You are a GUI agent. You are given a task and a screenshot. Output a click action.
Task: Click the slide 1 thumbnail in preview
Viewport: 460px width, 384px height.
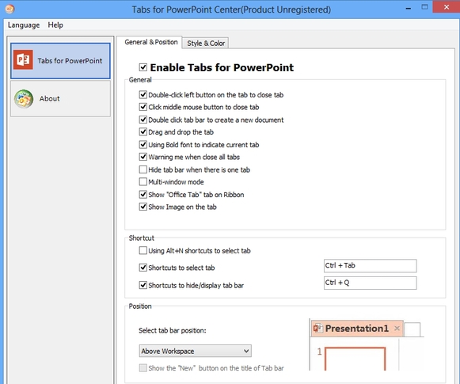click(355, 359)
